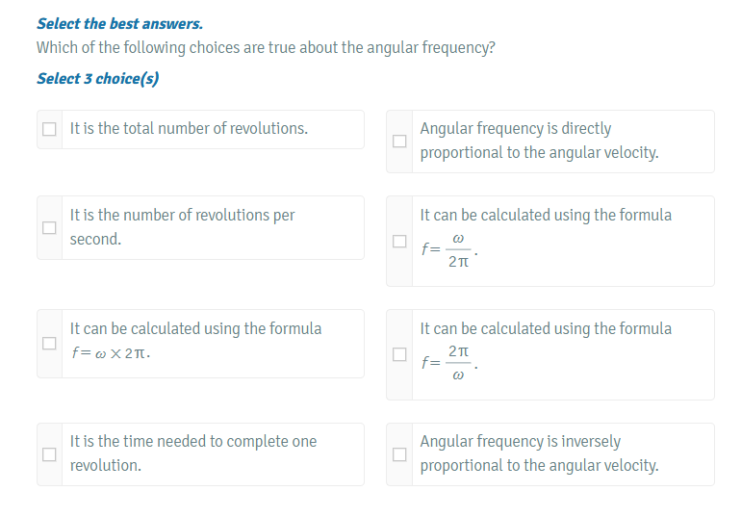Check the box beside formula f=ω/2π

click(399, 242)
